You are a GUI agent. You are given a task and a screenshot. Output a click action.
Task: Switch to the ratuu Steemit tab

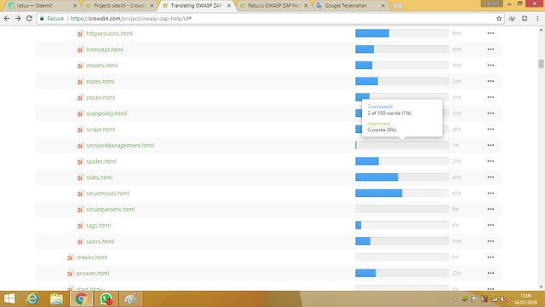click(43, 6)
